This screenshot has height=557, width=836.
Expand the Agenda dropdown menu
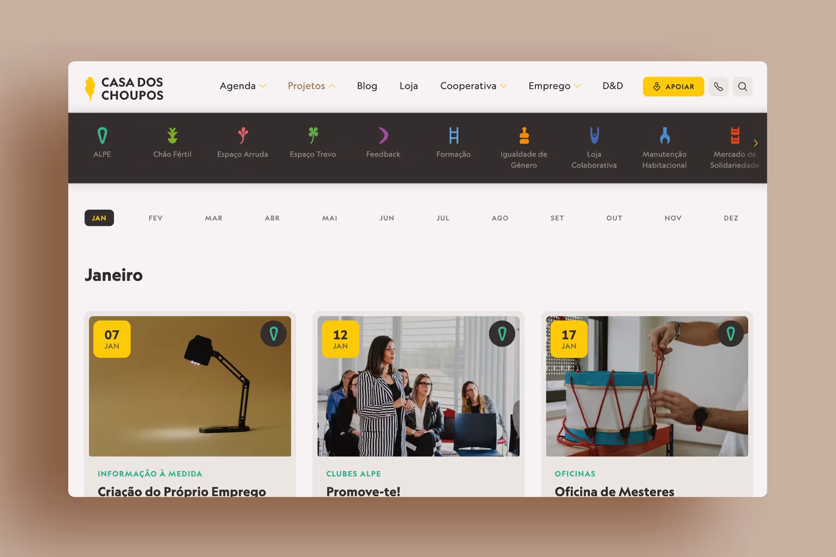[243, 86]
